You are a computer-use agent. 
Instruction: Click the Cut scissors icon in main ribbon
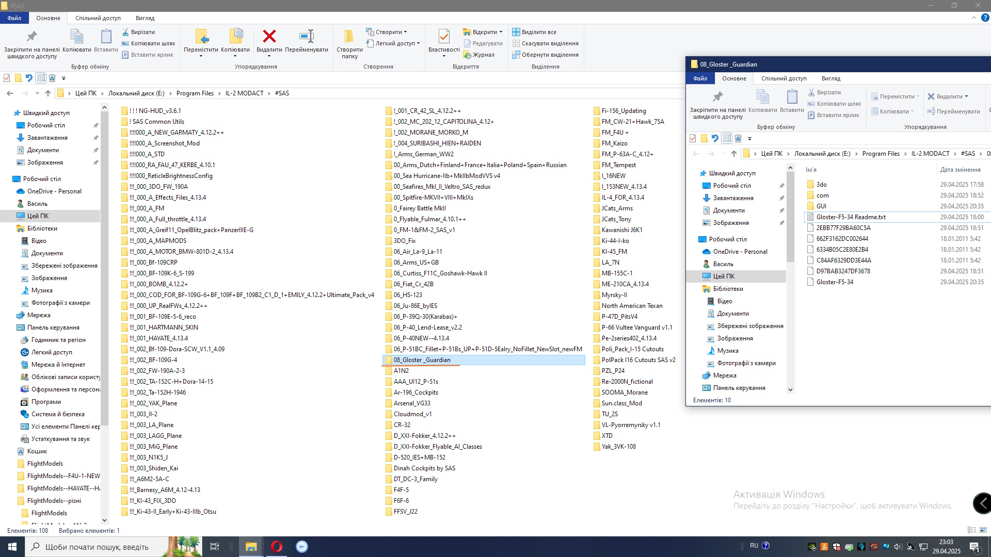pyautogui.click(x=125, y=32)
